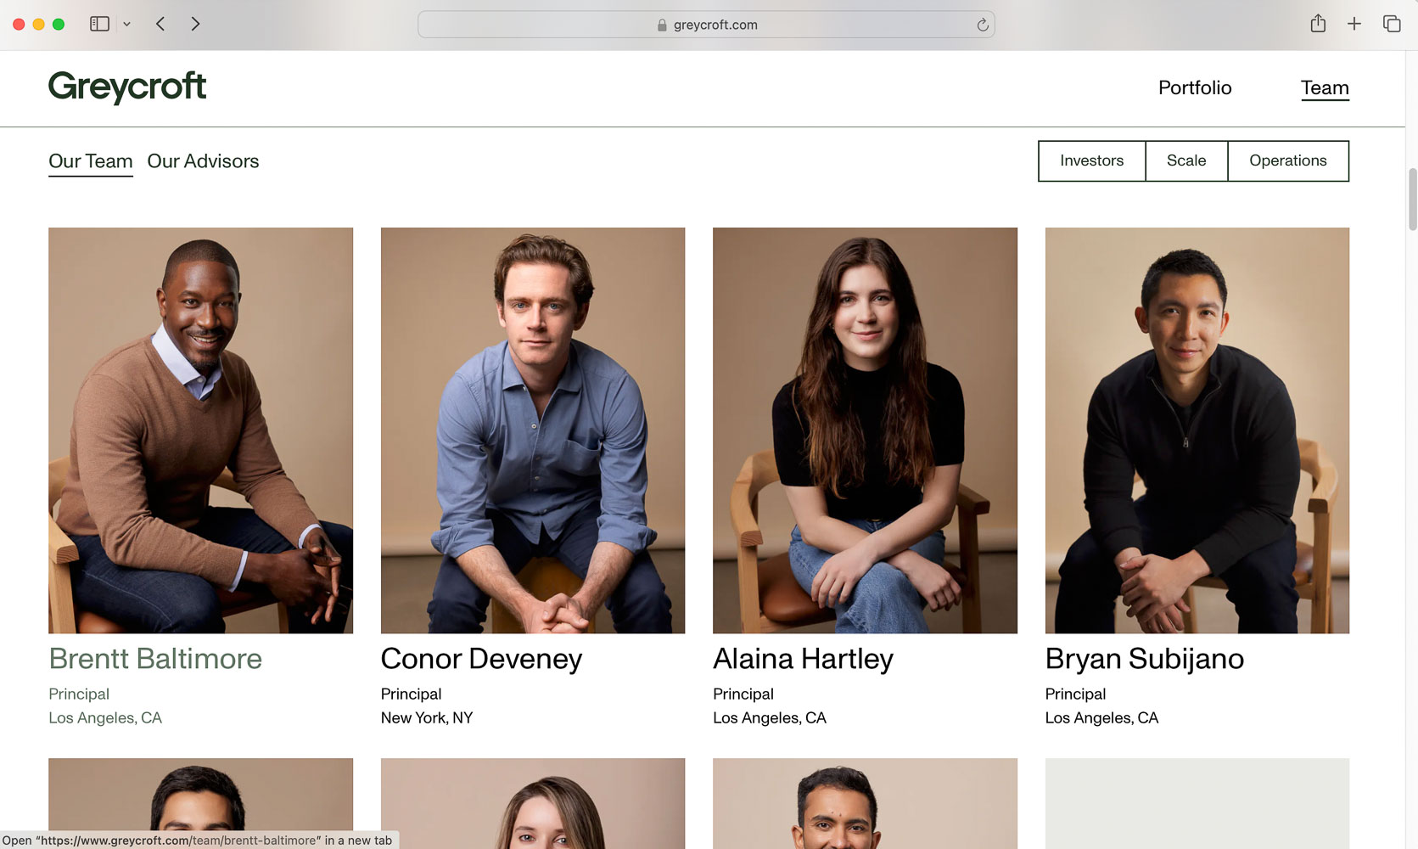This screenshot has width=1418, height=849.
Task: Click "New York, NY" under Conor Deveney
Action: point(427,718)
